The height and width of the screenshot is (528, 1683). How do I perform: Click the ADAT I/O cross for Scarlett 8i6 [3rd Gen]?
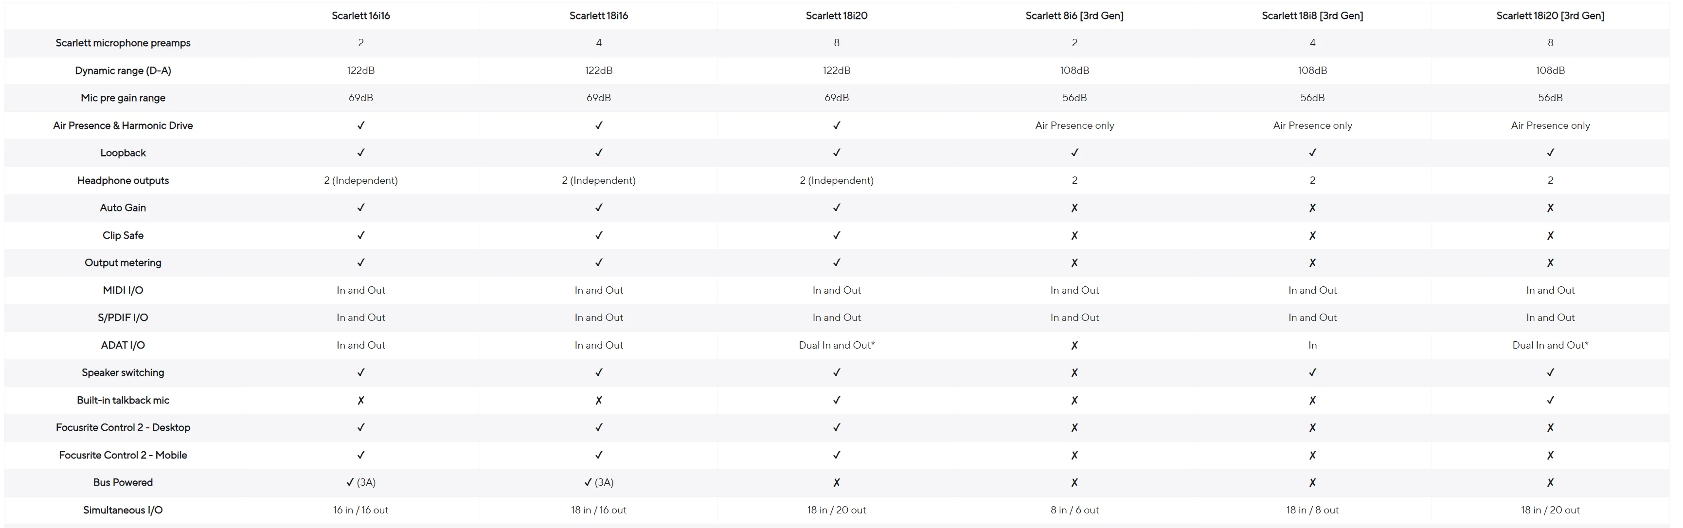click(1074, 345)
